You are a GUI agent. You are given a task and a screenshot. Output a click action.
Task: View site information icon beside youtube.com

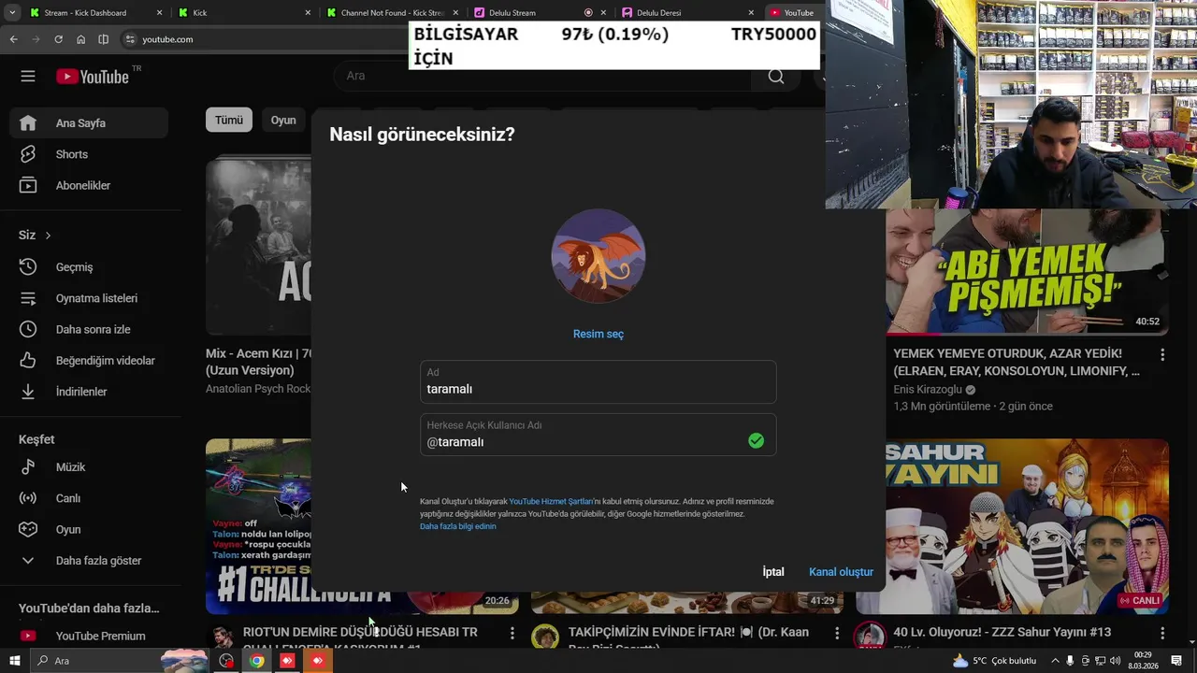(130, 39)
